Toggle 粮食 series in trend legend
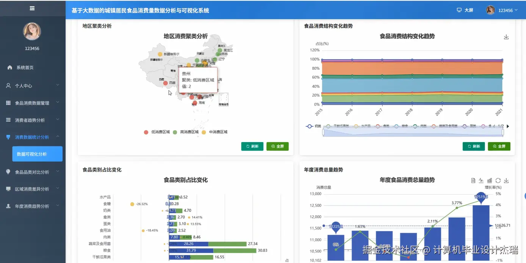 (x=401, y=126)
